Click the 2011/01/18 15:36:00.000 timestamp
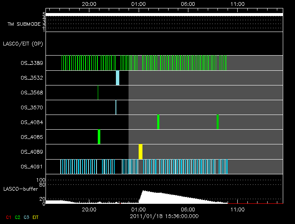The height and width of the screenshot is (224, 295). pos(164,216)
